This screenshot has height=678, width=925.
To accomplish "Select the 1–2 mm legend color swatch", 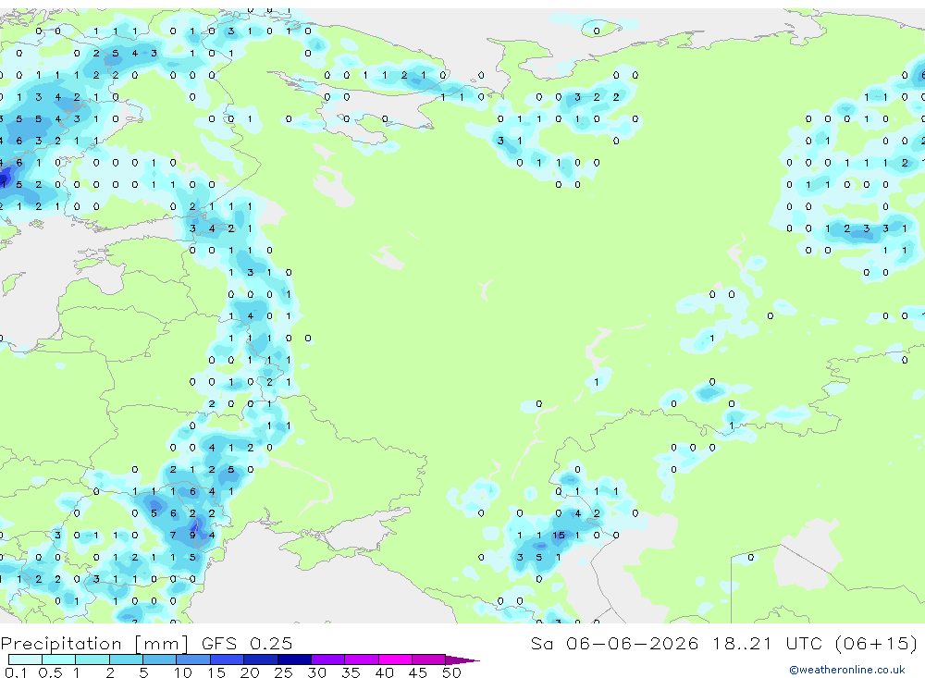I will (x=92, y=660).
